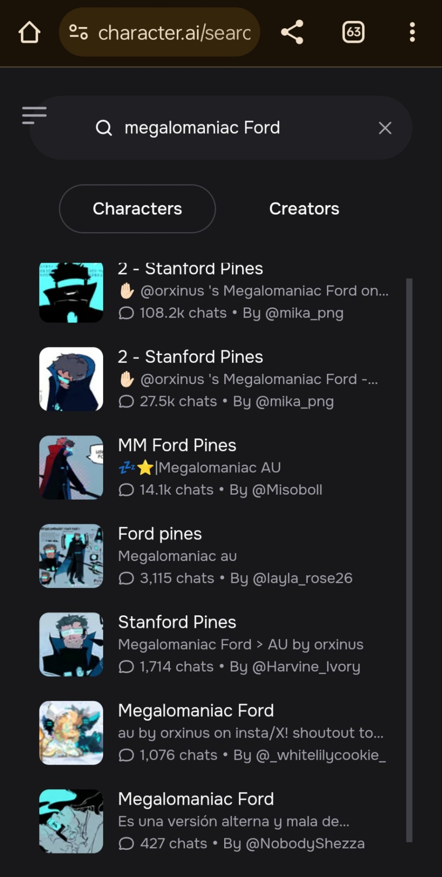Open site settings icon in address bar

tap(78, 32)
